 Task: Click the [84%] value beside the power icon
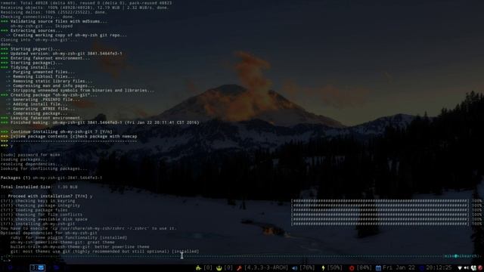[364, 267]
